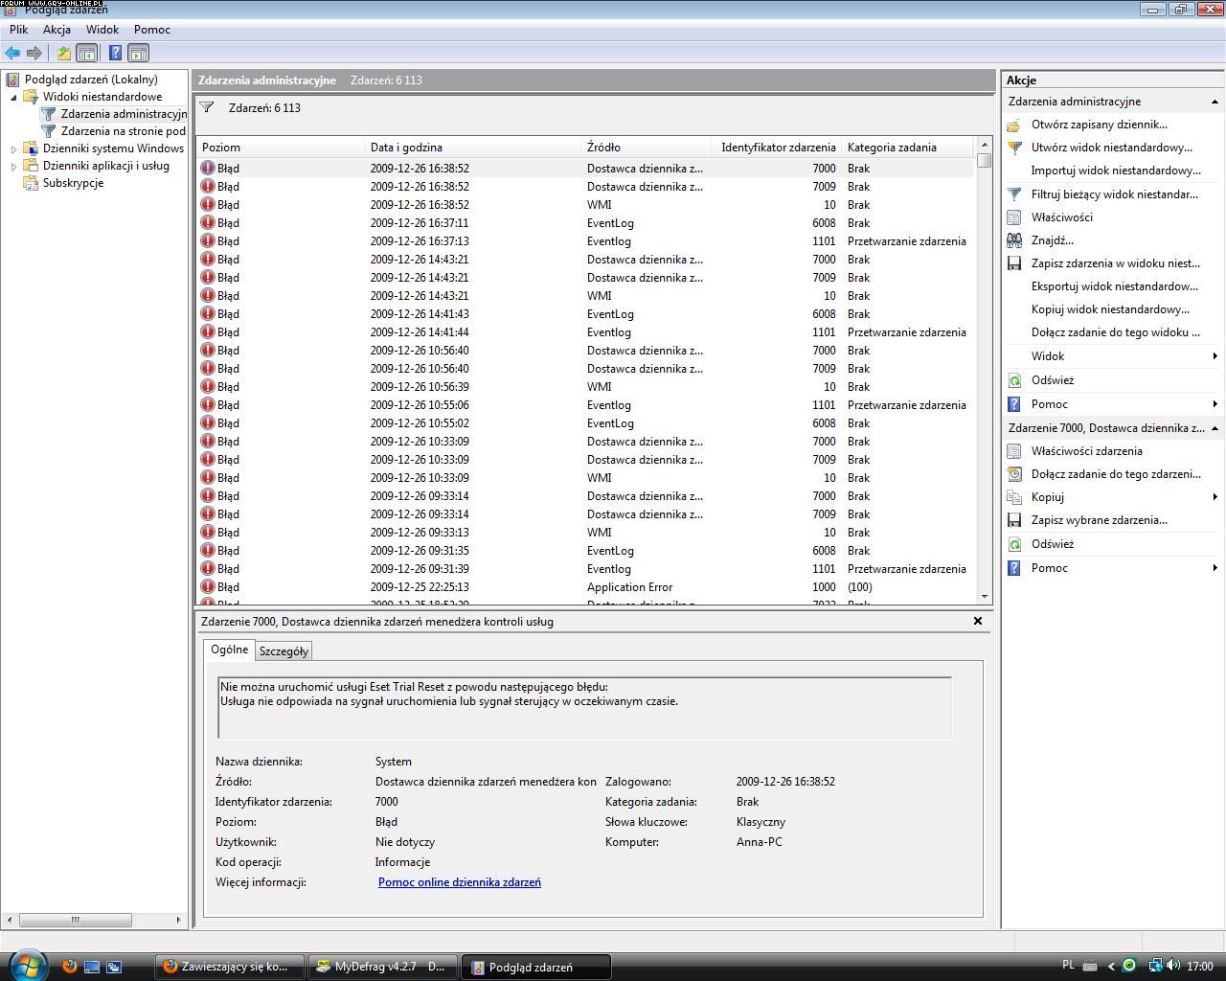Image resolution: width=1226 pixels, height=981 pixels.
Task: Open Pomoc online dziennika zdarzeń link
Action: click(459, 882)
